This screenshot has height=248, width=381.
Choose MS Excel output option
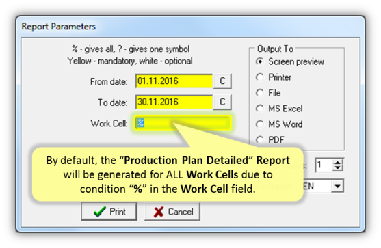260,109
